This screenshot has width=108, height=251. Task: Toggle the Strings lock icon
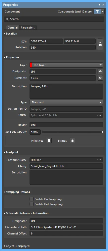(x=72, y=141)
